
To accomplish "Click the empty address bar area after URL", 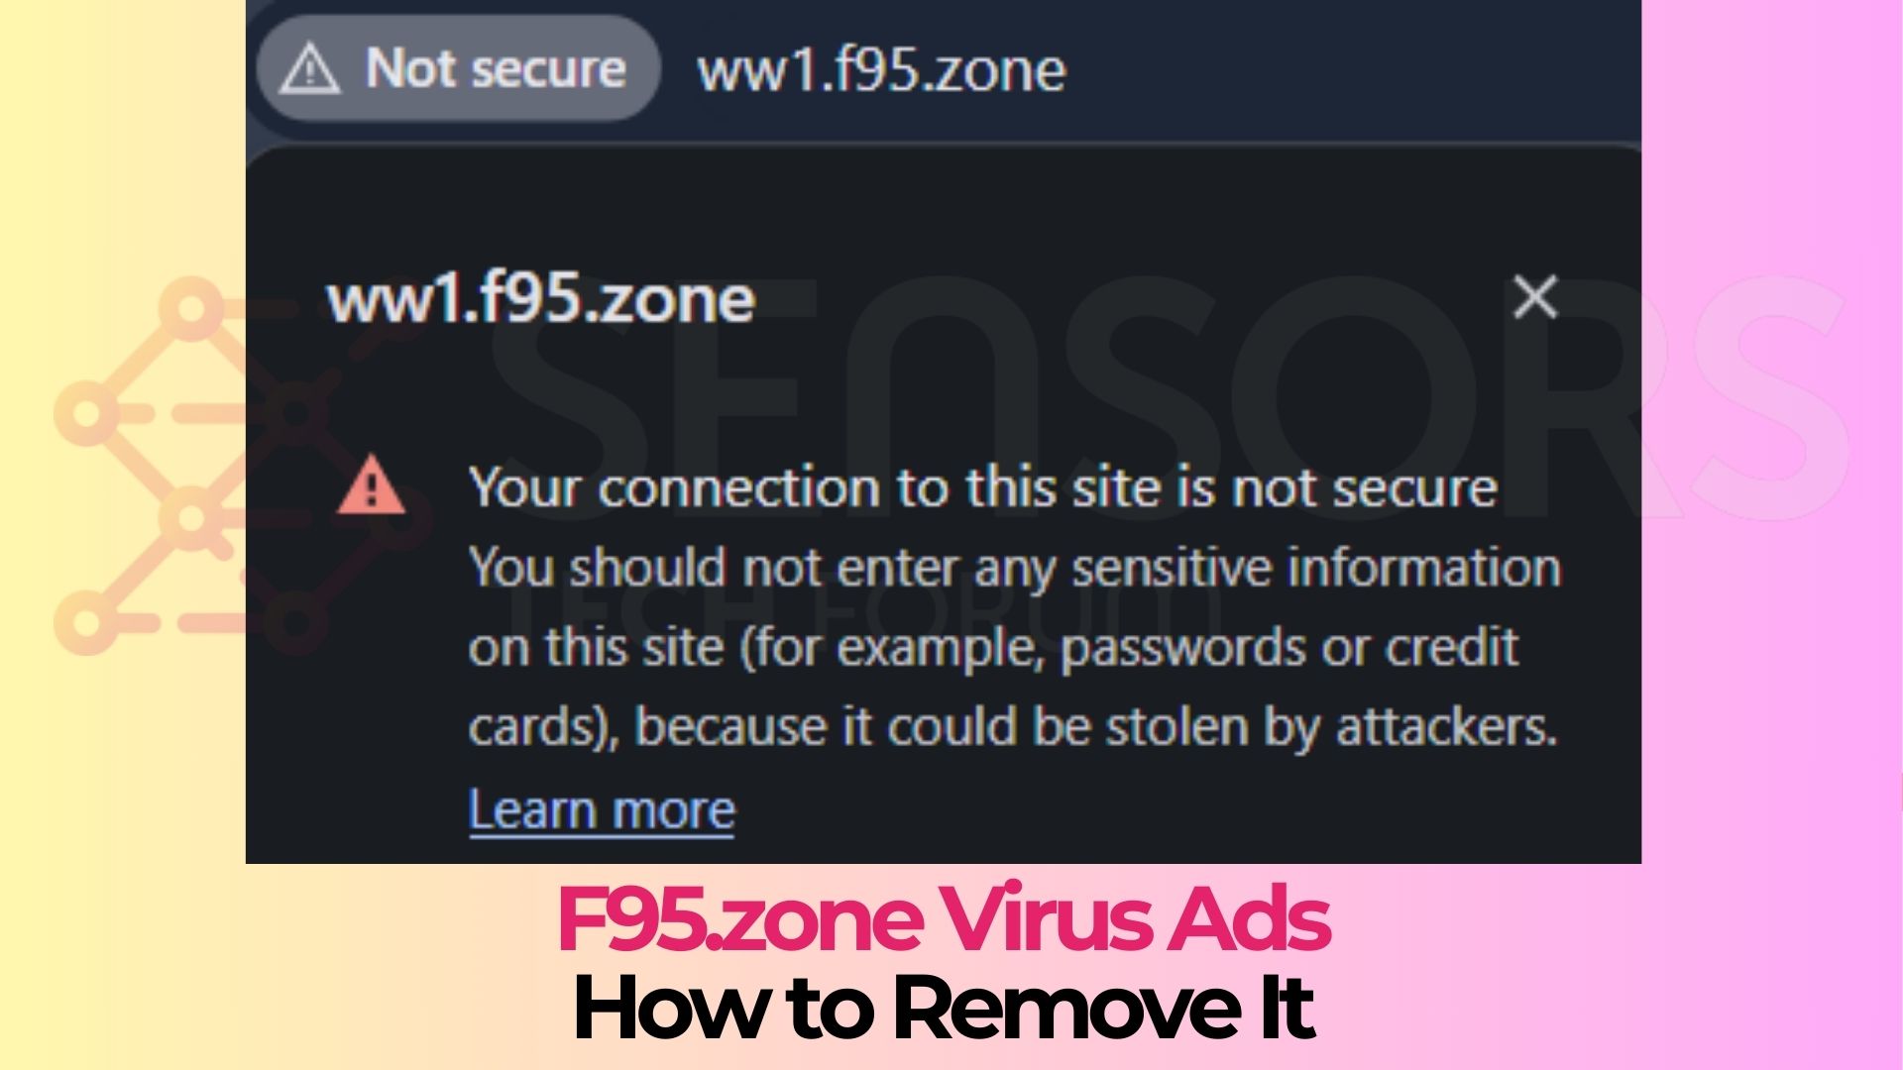I will tap(1348, 69).
